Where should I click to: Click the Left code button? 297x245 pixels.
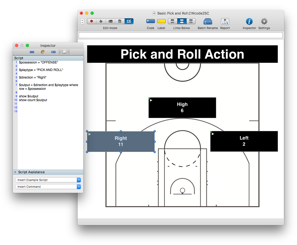point(244,141)
